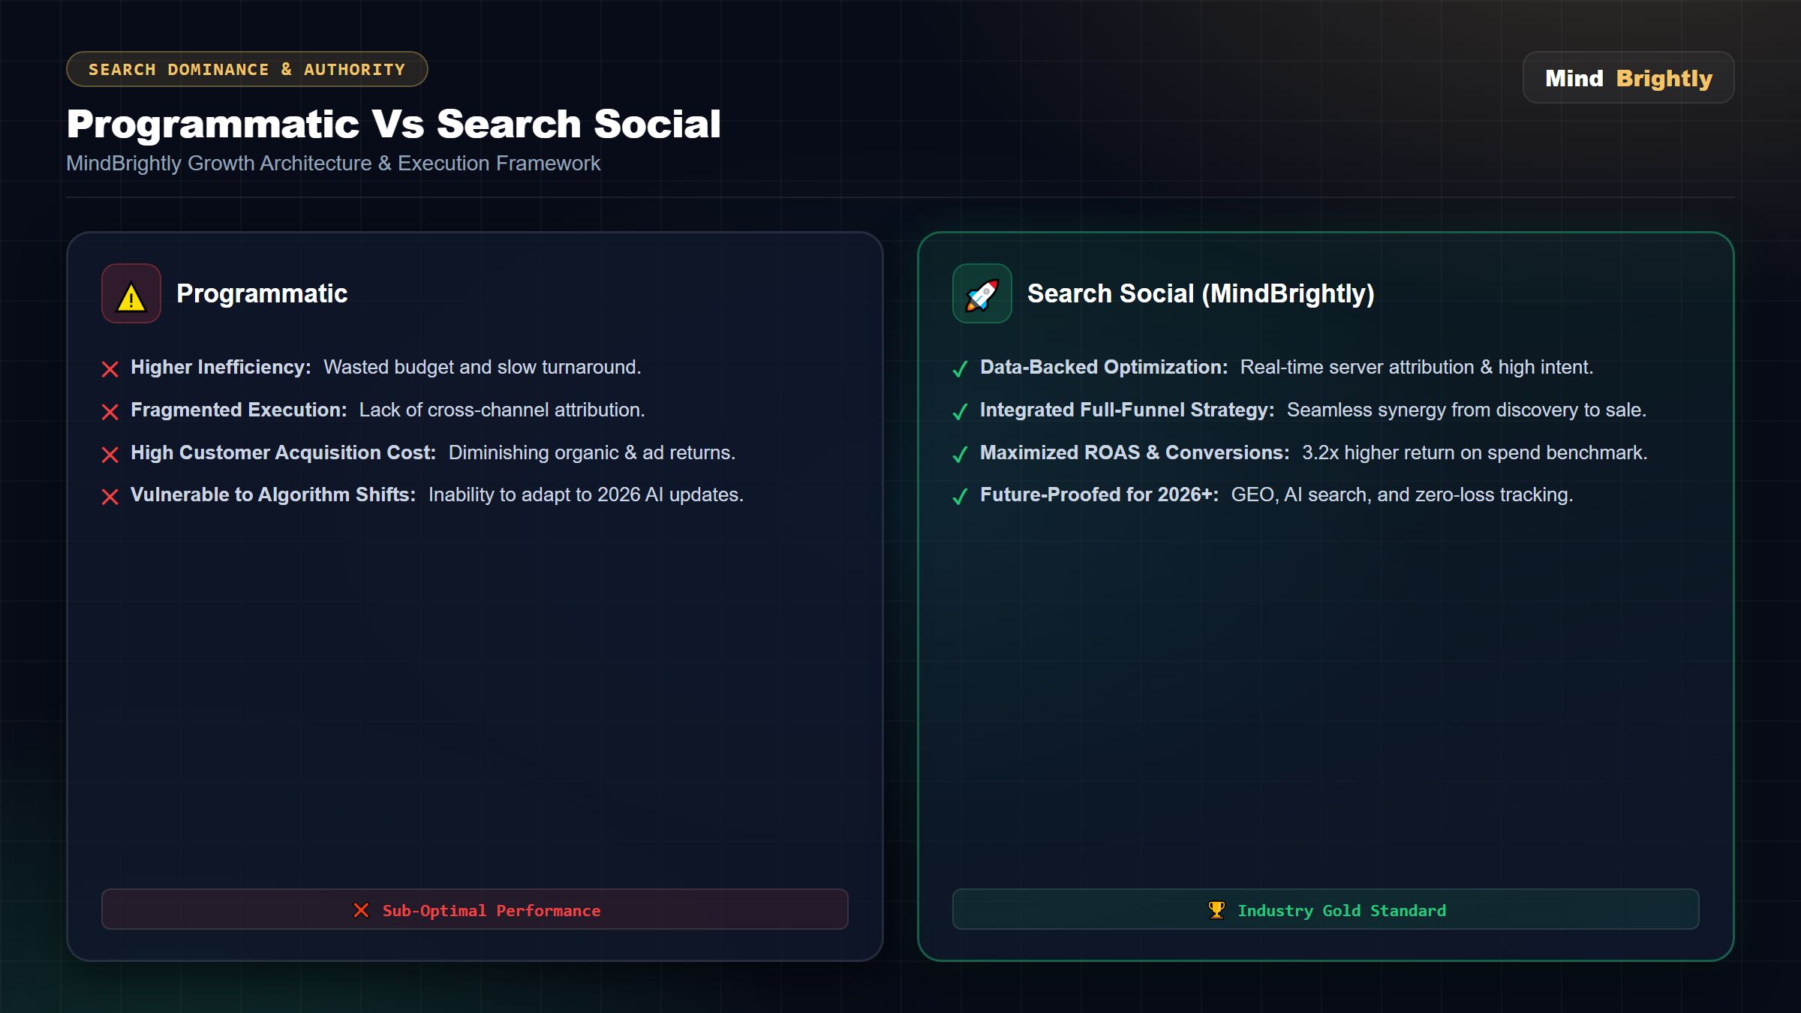1801x1013 pixels.
Task: Click the yellow warning triangle icon
Action: [131, 297]
